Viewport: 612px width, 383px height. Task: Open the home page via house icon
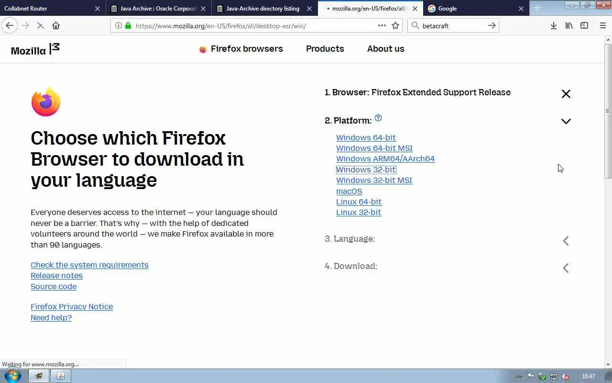[56, 25]
